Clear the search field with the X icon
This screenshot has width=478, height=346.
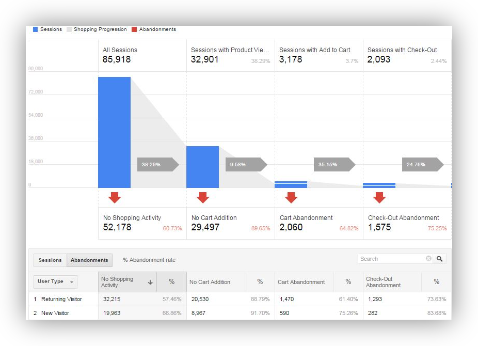tap(428, 259)
